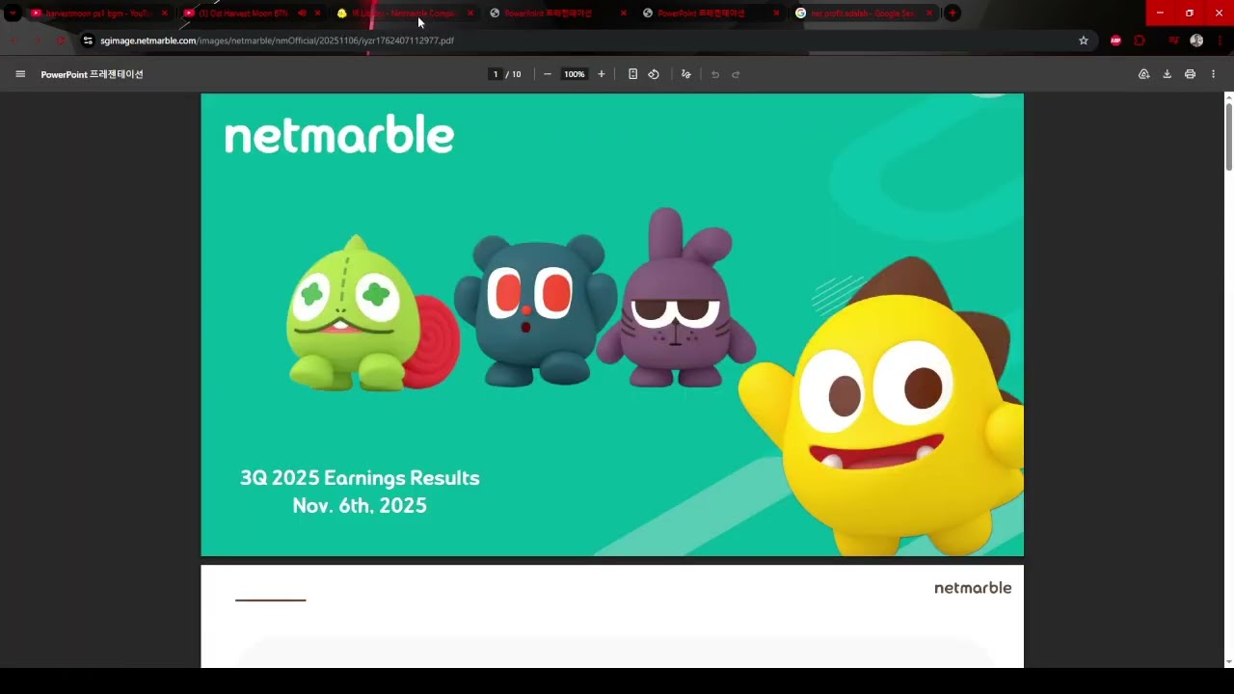Click the "3Q 2025 Earnings Results" text
This screenshot has width=1234, height=694.
[360, 478]
